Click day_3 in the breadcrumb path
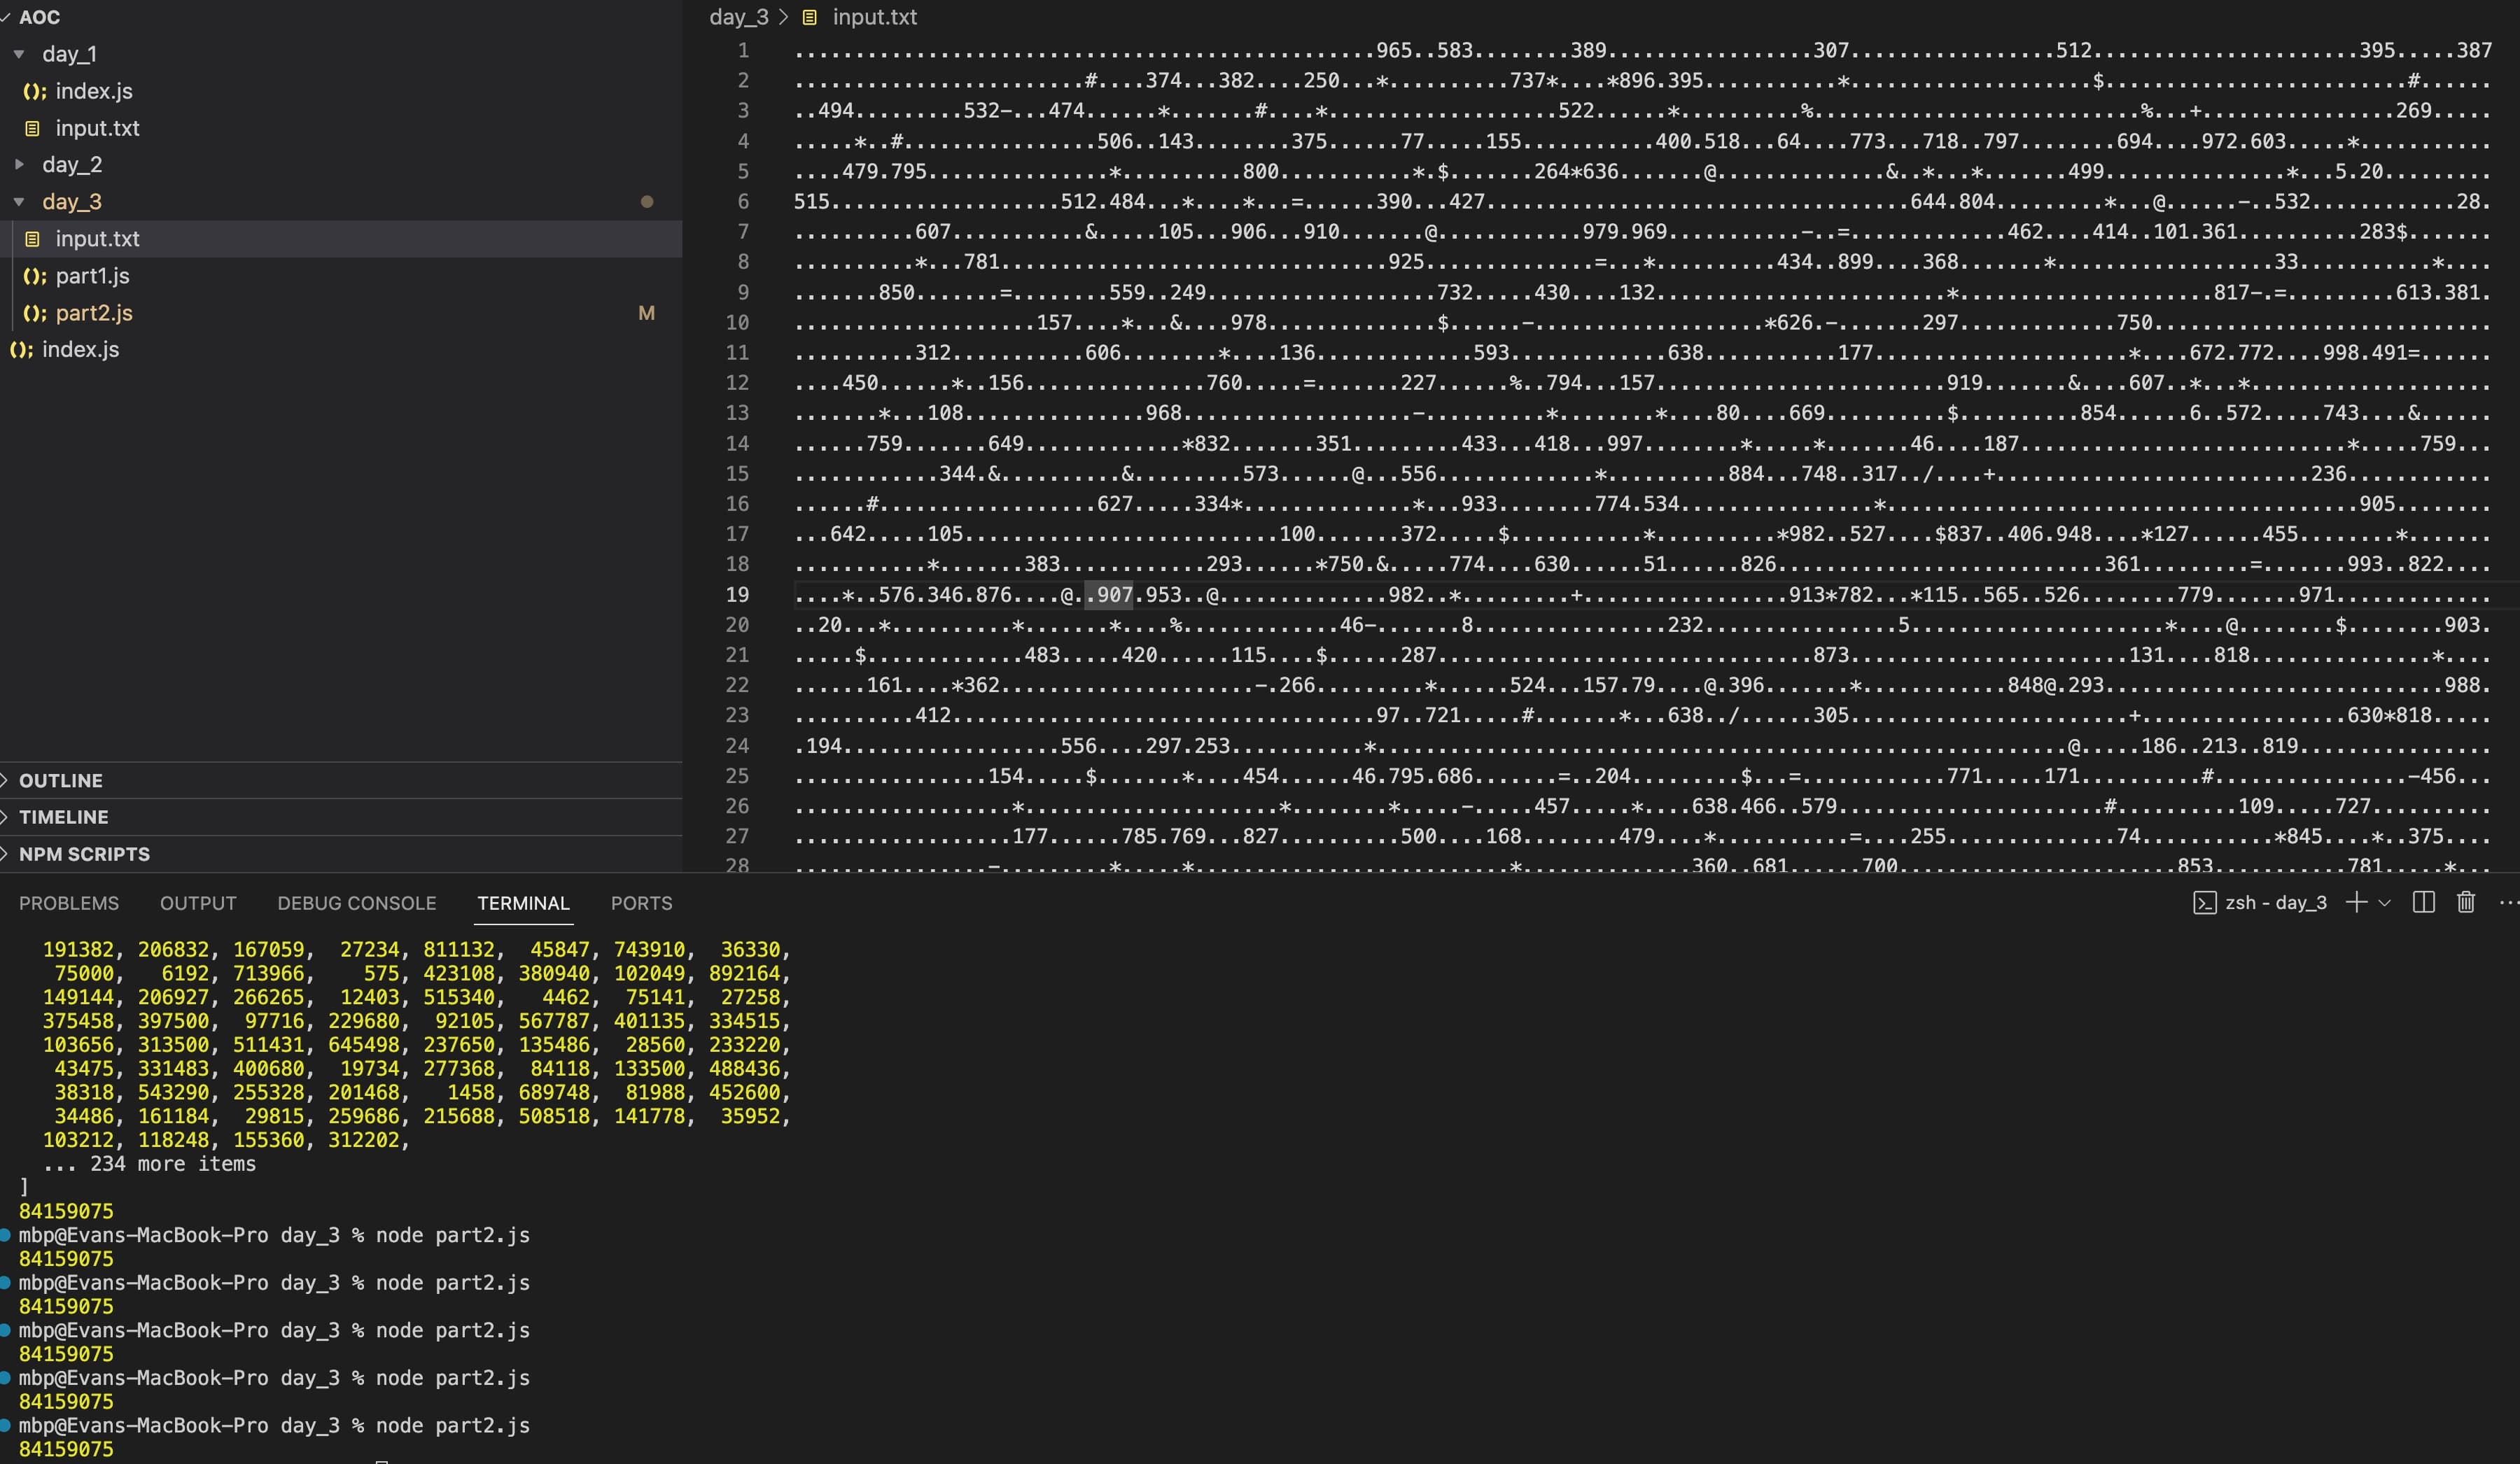This screenshot has height=1464, width=2520. tap(740, 17)
